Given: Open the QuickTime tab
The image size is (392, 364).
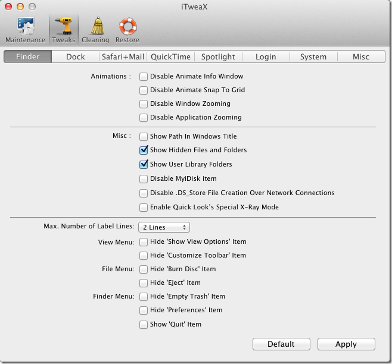Looking at the screenshot, I should [171, 57].
